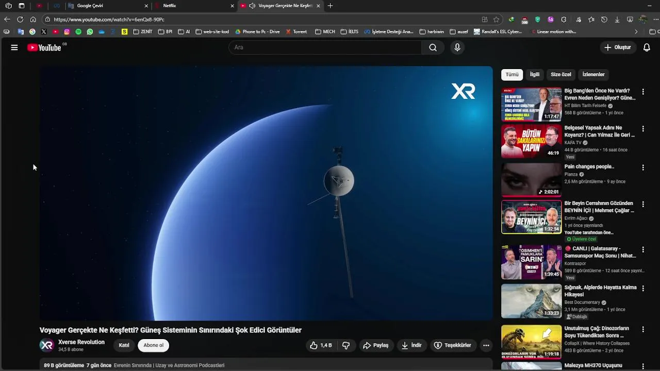The width and height of the screenshot is (660, 371).
Task: Open Evrenin Sınırında podcast link
Action: [169, 365]
